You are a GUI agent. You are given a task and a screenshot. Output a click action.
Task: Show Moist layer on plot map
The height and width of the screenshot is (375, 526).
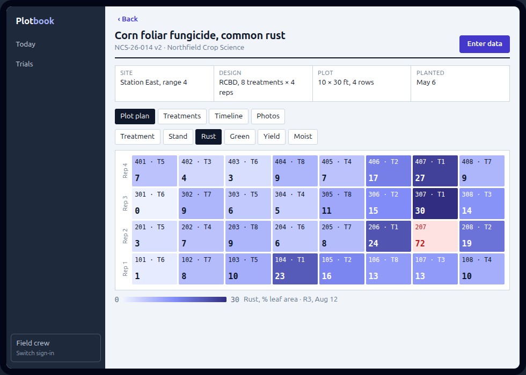click(303, 137)
